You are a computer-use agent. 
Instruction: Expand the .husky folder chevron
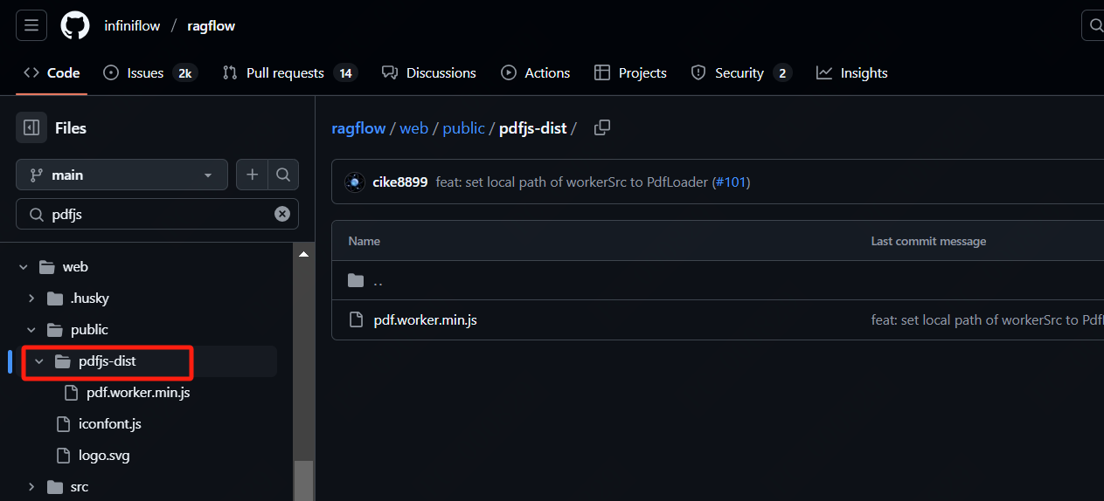(x=31, y=299)
